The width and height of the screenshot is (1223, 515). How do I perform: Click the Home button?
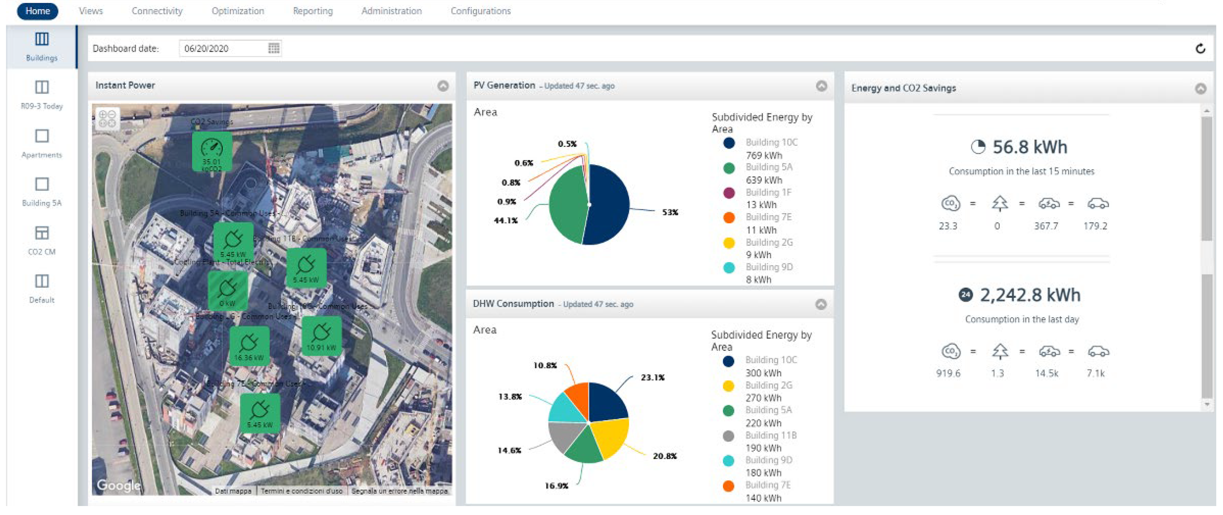(x=37, y=11)
